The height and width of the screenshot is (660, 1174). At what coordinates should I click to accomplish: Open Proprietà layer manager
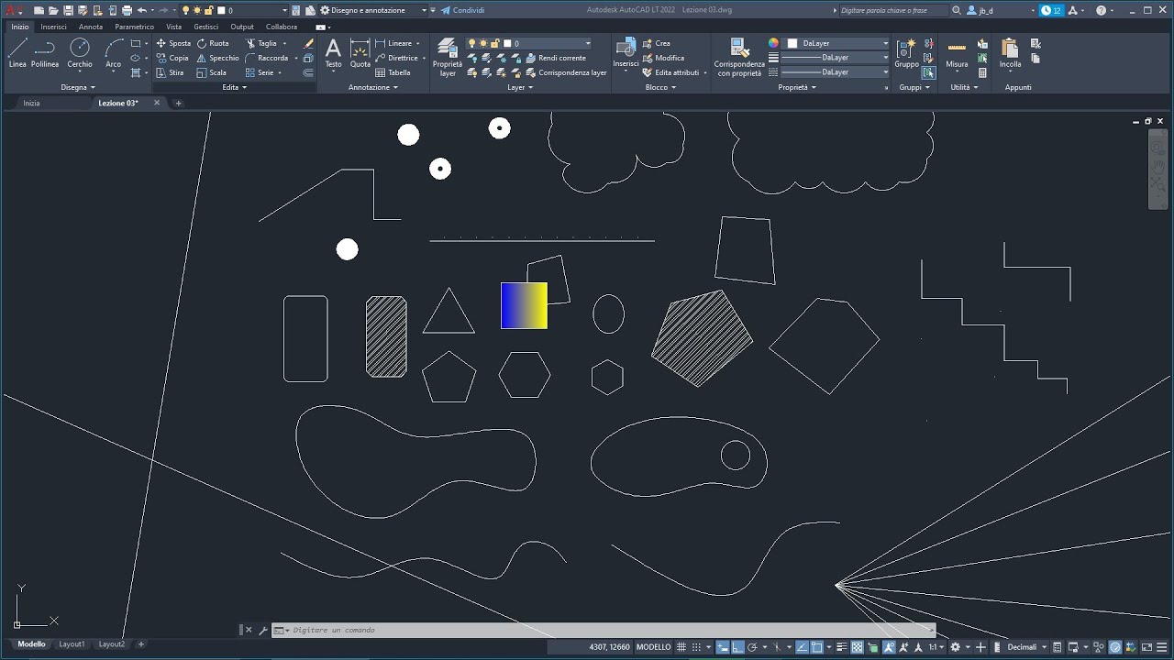click(x=448, y=57)
